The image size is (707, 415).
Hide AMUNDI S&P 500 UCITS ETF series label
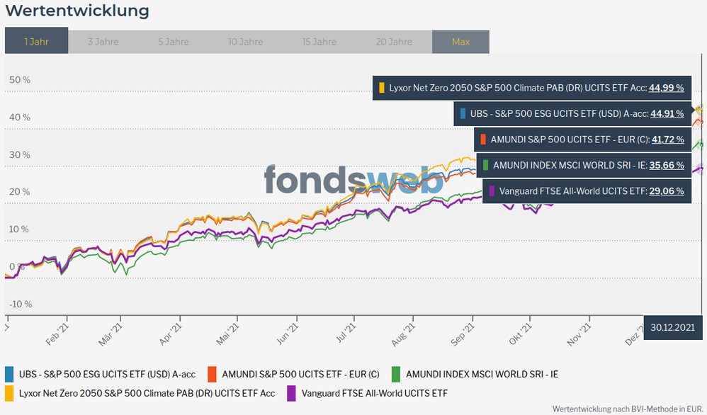(x=300, y=374)
